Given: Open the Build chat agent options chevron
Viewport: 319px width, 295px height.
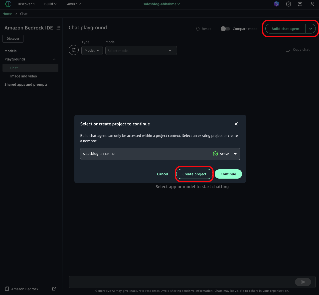Looking at the screenshot, I should point(311,28).
